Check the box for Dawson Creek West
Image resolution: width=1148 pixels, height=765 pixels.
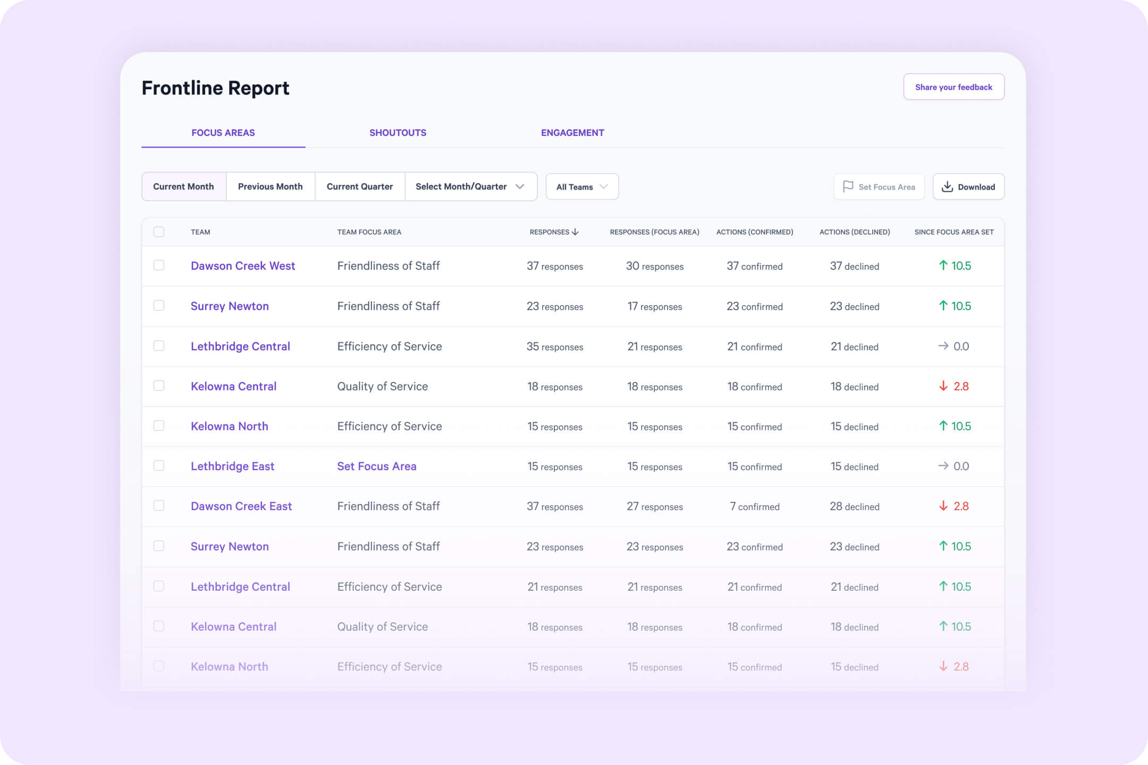point(159,265)
